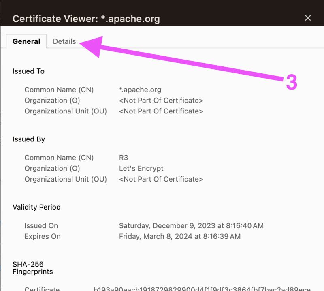The image size is (324, 291).
Task: Click the Issued By Organizational Unit (OU) label
Action: (x=66, y=179)
